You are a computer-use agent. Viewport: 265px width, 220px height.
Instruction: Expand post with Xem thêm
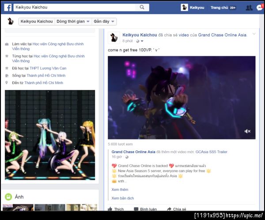pos(120,190)
